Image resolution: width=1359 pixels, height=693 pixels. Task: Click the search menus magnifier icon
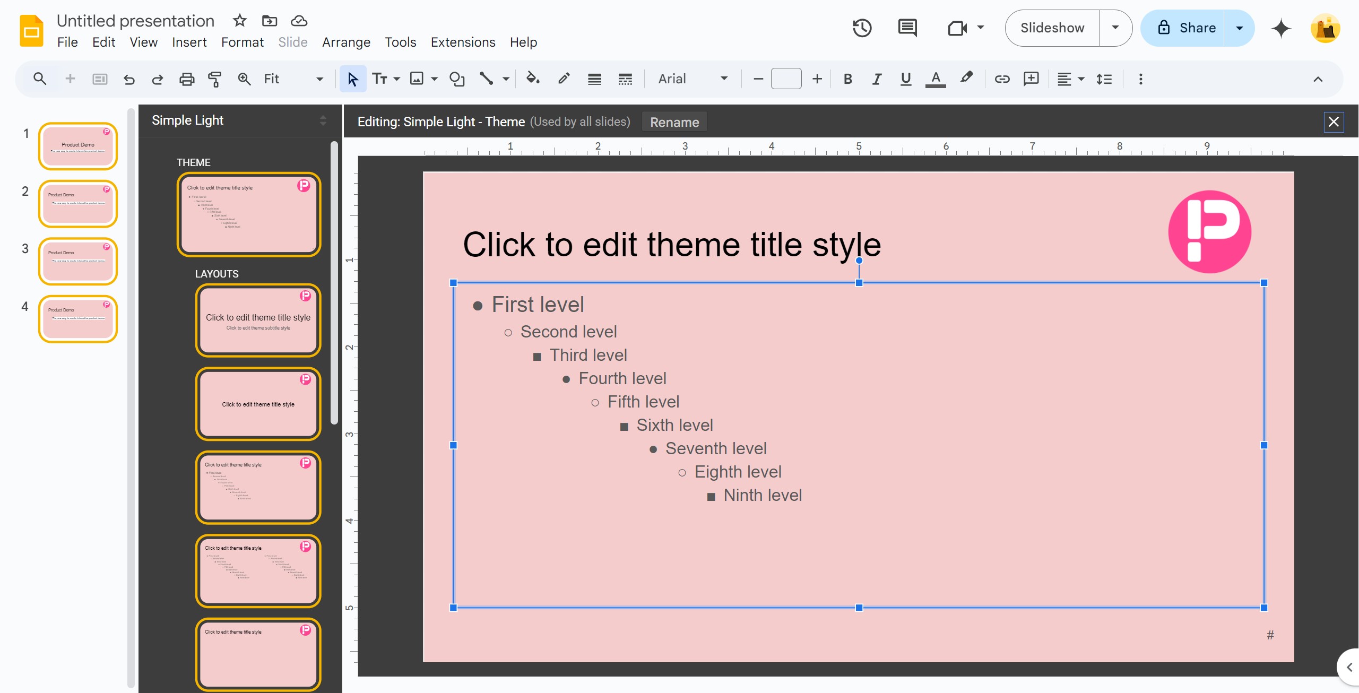click(39, 79)
